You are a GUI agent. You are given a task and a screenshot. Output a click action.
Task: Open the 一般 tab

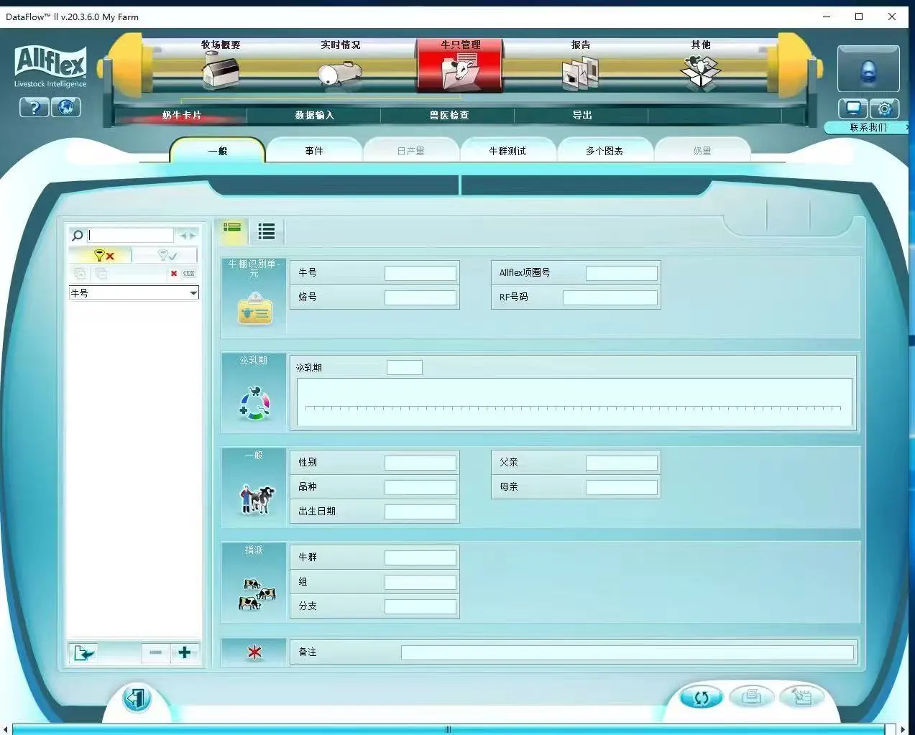218,150
